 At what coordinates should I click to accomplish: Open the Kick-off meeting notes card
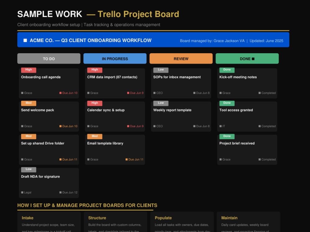click(x=247, y=83)
